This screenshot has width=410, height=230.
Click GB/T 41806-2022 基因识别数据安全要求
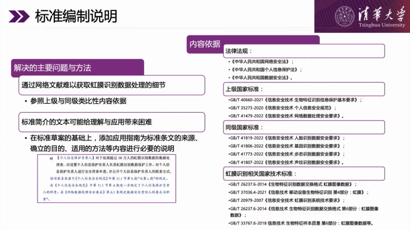[x=287, y=146]
